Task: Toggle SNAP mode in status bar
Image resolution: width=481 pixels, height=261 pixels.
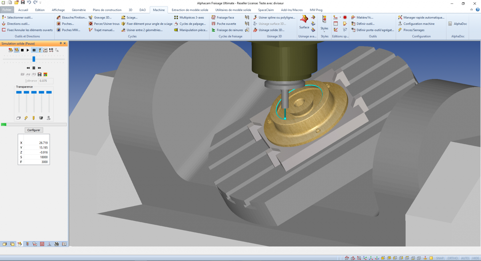Action: pyautogui.click(x=440, y=258)
